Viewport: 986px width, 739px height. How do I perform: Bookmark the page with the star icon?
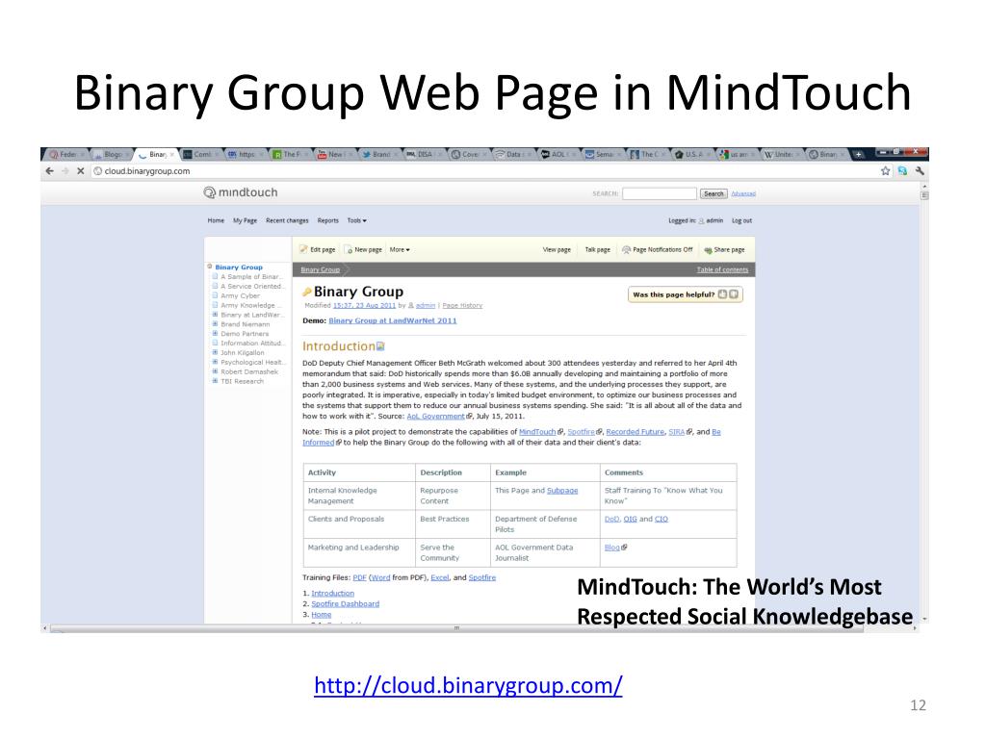tap(886, 171)
